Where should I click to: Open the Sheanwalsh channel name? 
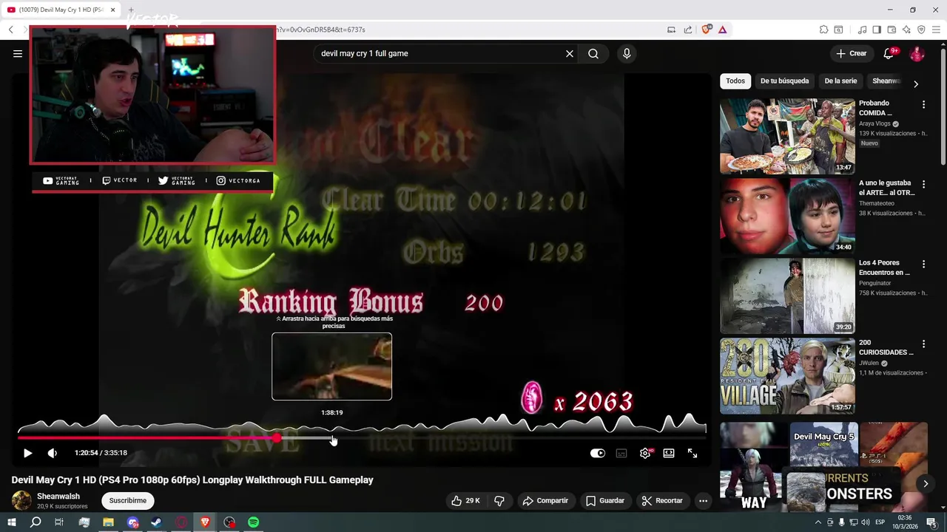[x=58, y=497]
